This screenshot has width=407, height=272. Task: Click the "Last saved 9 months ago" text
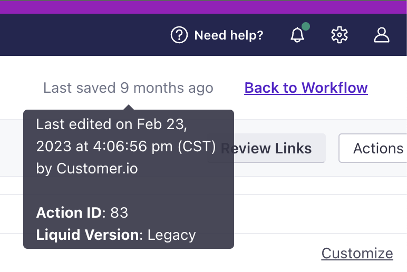pyautogui.click(x=128, y=88)
